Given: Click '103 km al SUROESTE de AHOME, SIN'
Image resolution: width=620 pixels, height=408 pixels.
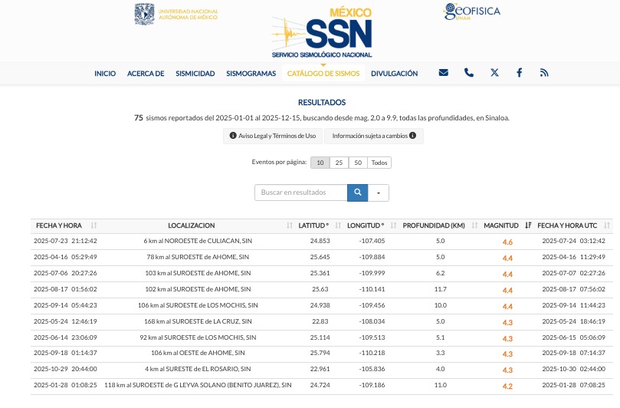Looking at the screenshot, I should 198,273.
